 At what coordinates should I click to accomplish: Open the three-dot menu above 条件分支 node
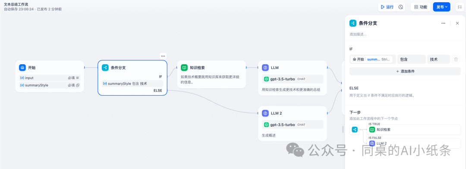(163, 56)
